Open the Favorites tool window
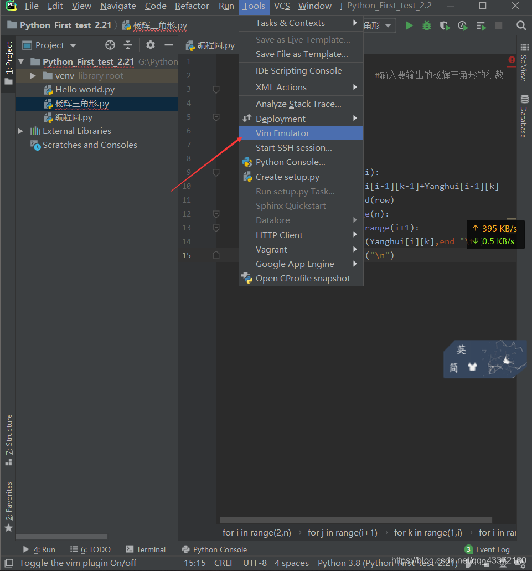The height and width of the screenshot is (571, 532). (x=9, y=507)
